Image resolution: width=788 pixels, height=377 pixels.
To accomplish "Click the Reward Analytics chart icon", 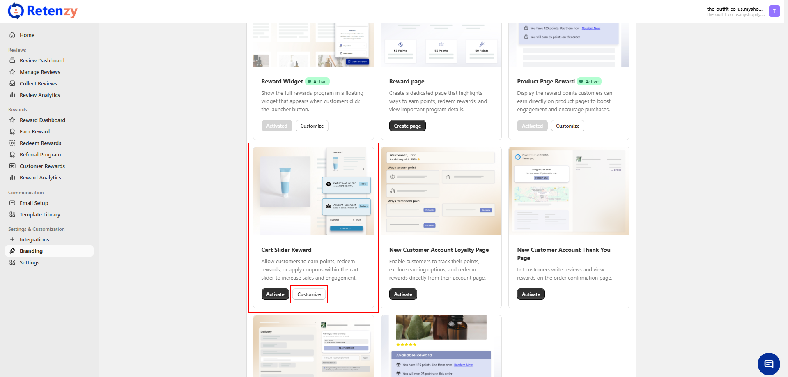I will 12,177.
